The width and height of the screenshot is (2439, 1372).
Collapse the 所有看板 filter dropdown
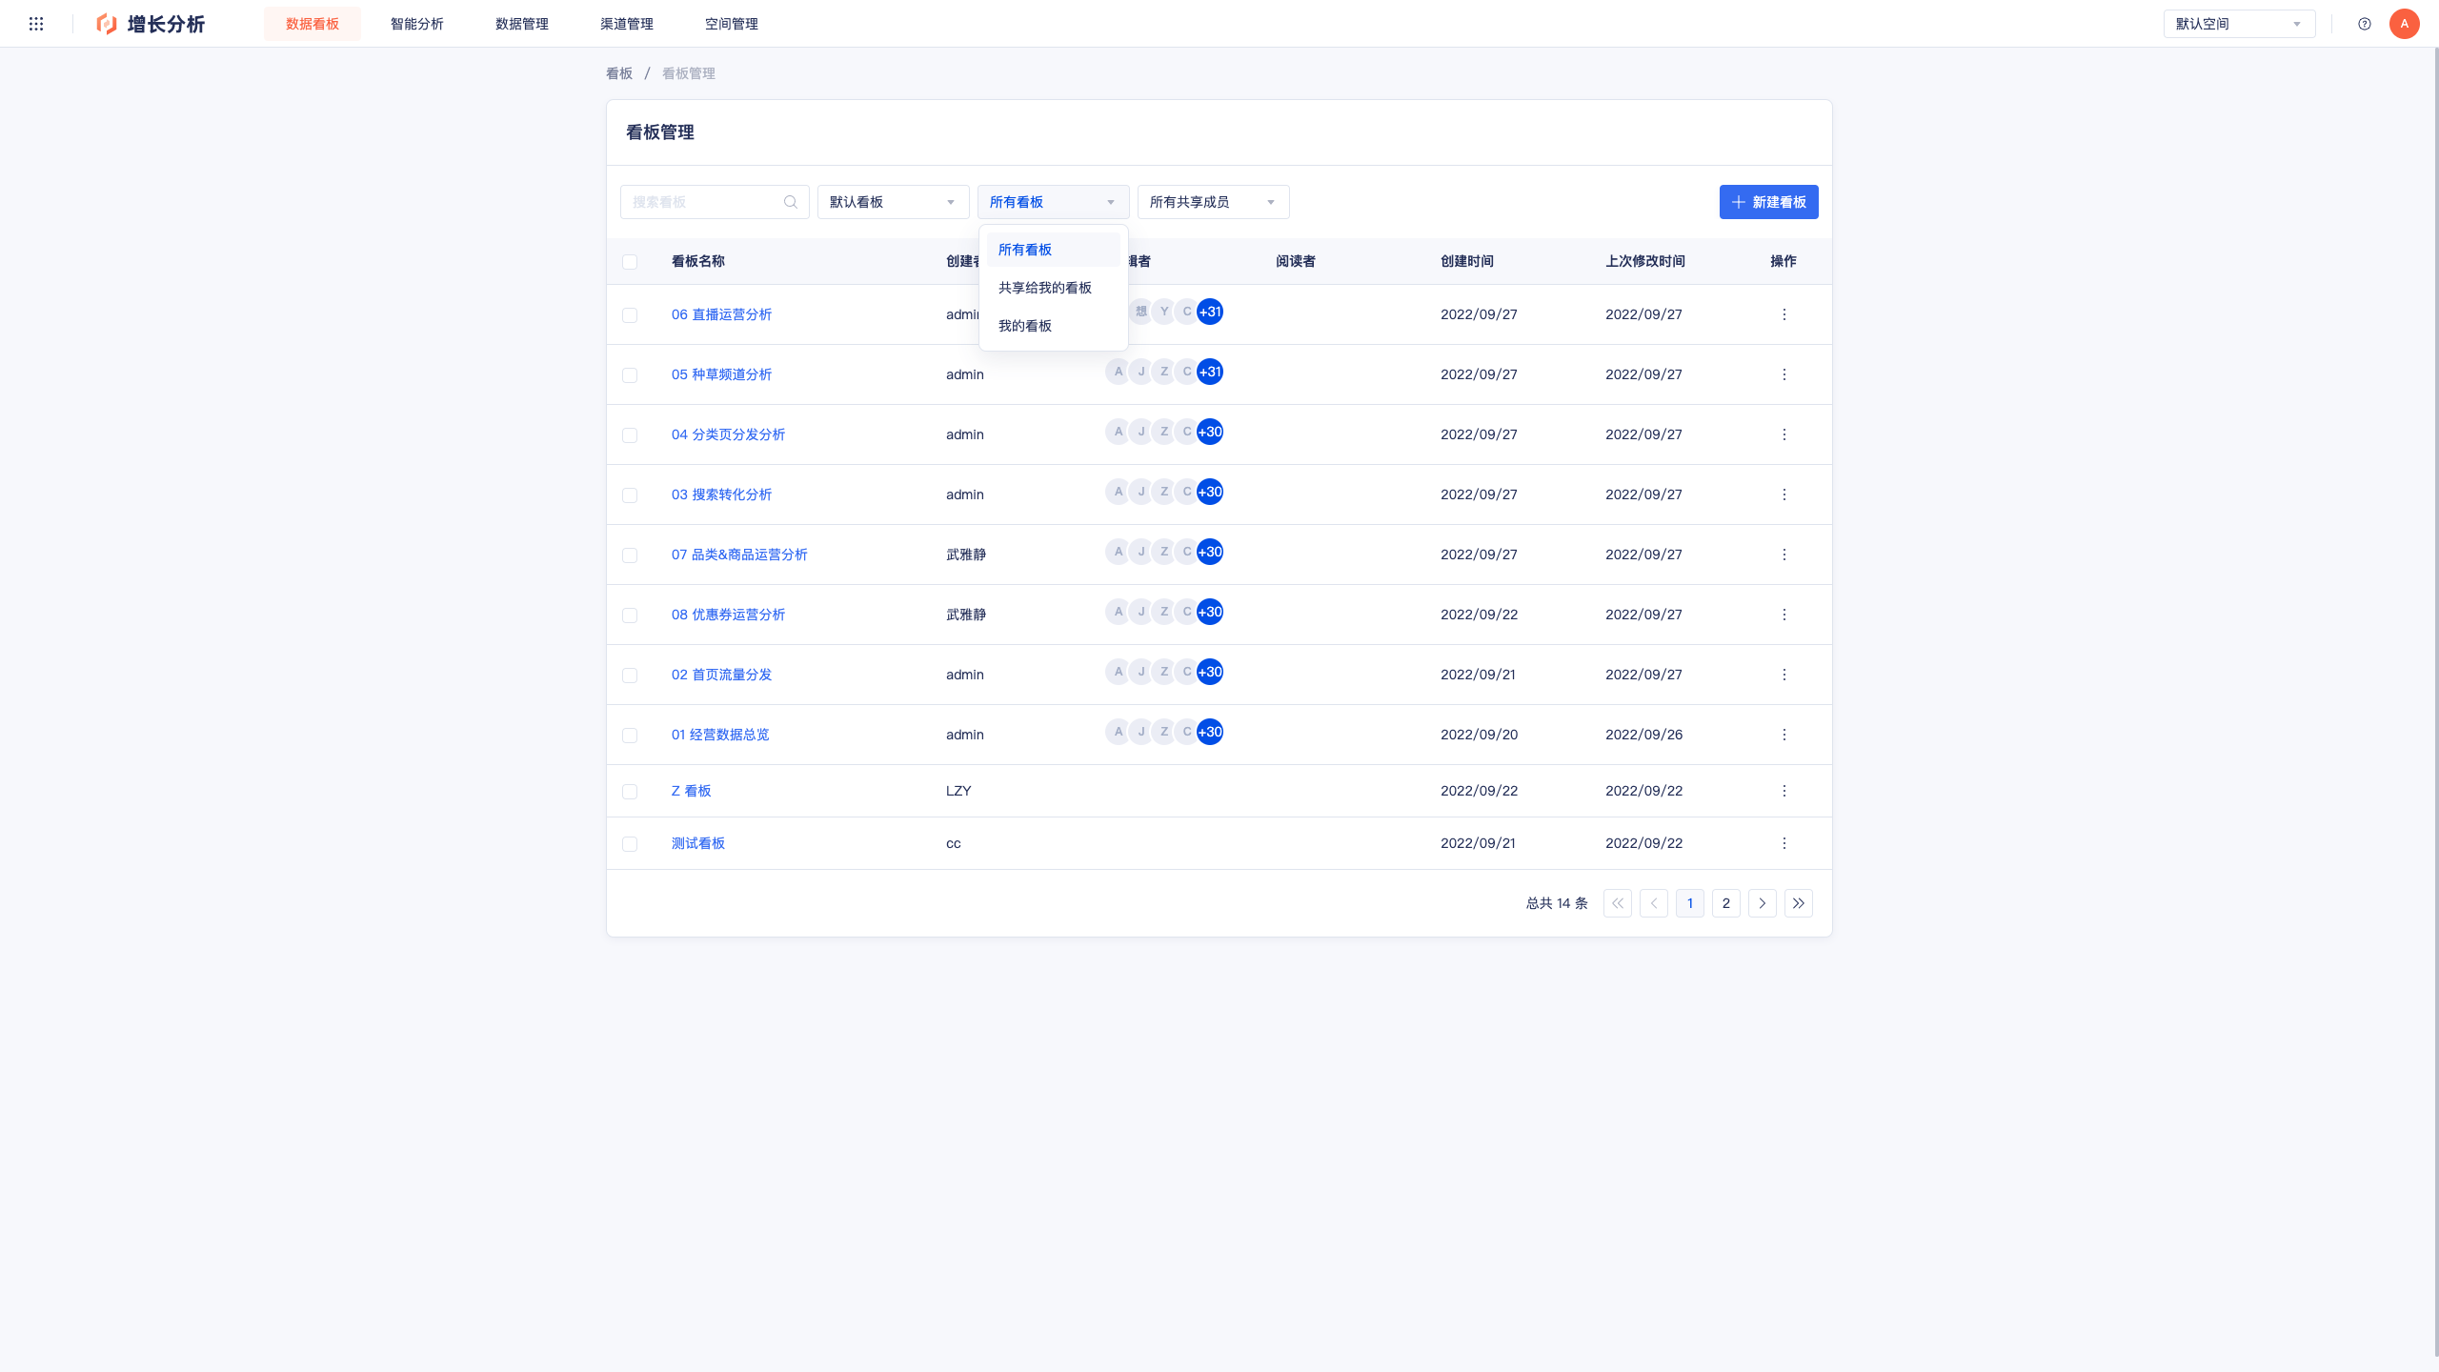point(1054,202)
